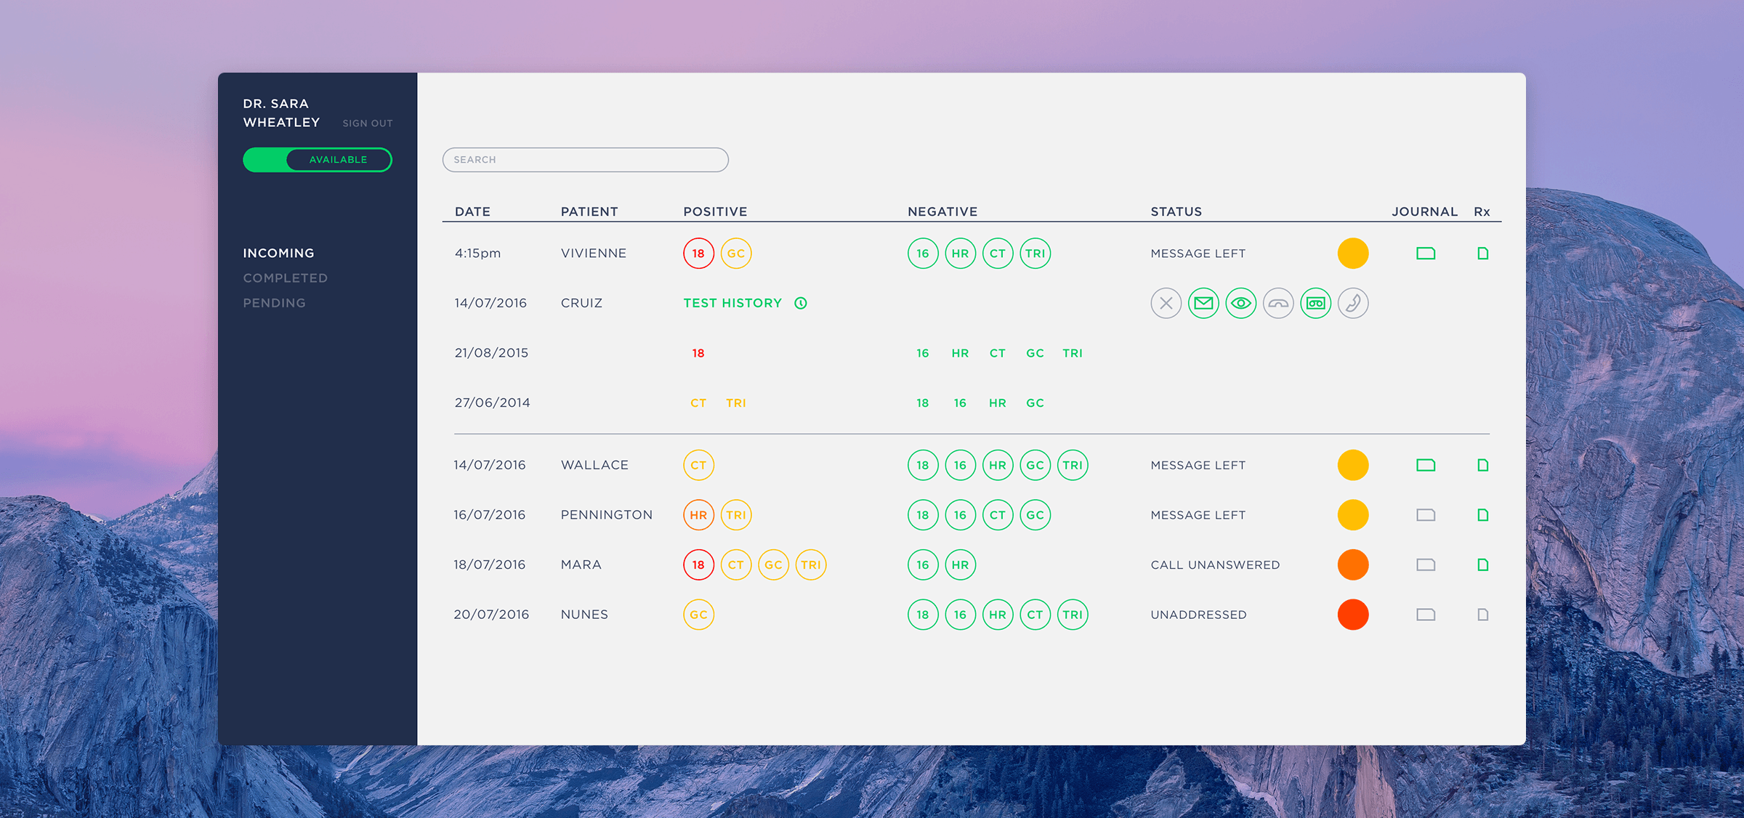This screenshot has width=1744, height=818.
Task: Expand the Wallace patient row
Action: click(594, 465)
